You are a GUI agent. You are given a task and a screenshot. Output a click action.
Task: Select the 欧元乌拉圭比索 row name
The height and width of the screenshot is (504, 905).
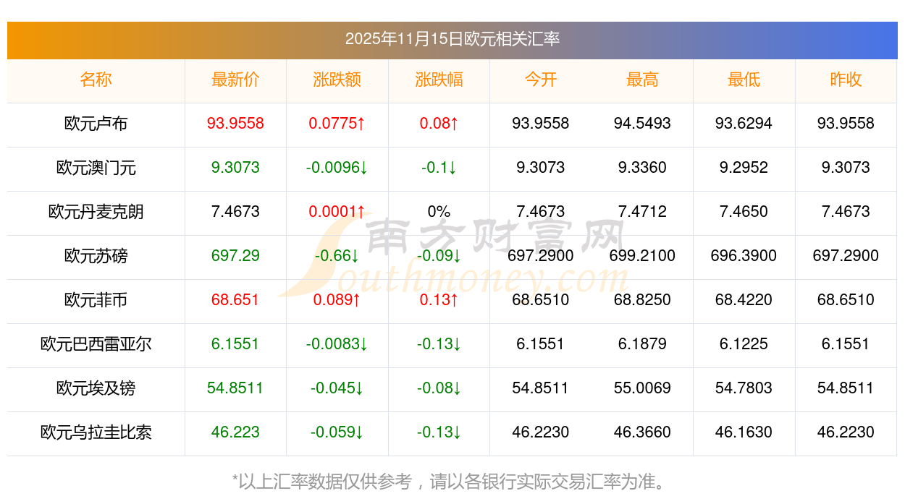click(x=96, y=432)
